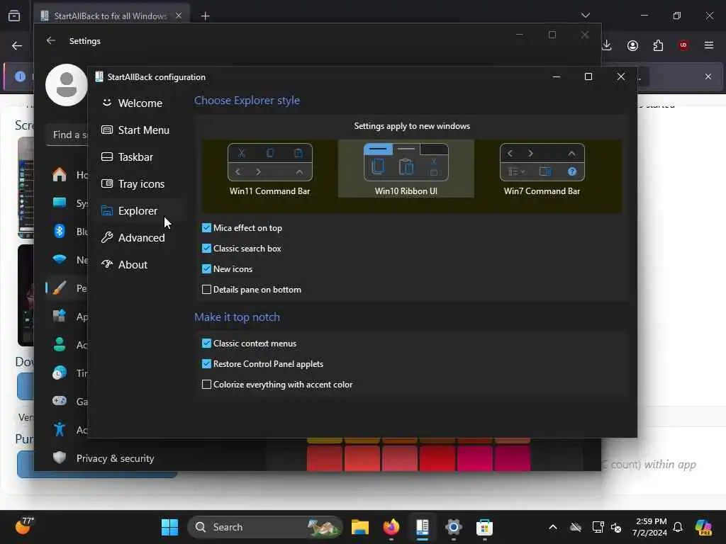Click the Explorer folder sidebar icon
Image resolution: width=726 pixels, height=544 pixels.
pos(107,210)
